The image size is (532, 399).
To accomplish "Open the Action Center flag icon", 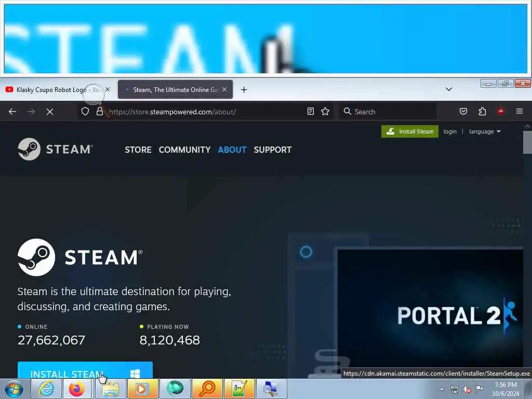I will (x=479, y=389).
